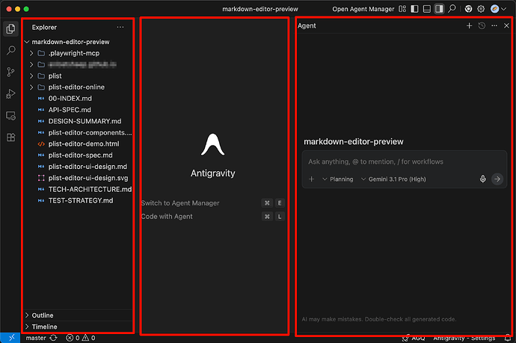Click Open Agent Manager
Screen dimensions: 516x343
click(x=363, y=9)
